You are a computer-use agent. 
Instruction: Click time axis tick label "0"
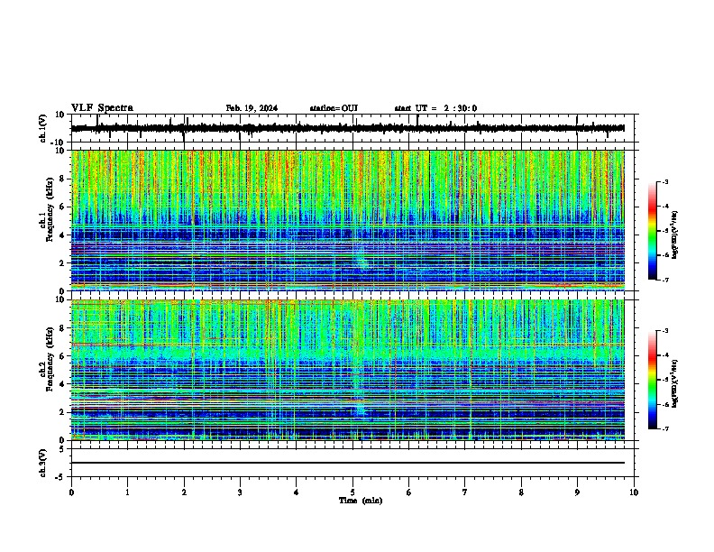(71, 492)
